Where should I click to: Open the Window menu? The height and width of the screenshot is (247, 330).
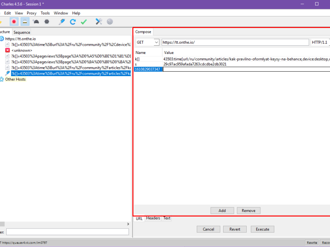61,13
